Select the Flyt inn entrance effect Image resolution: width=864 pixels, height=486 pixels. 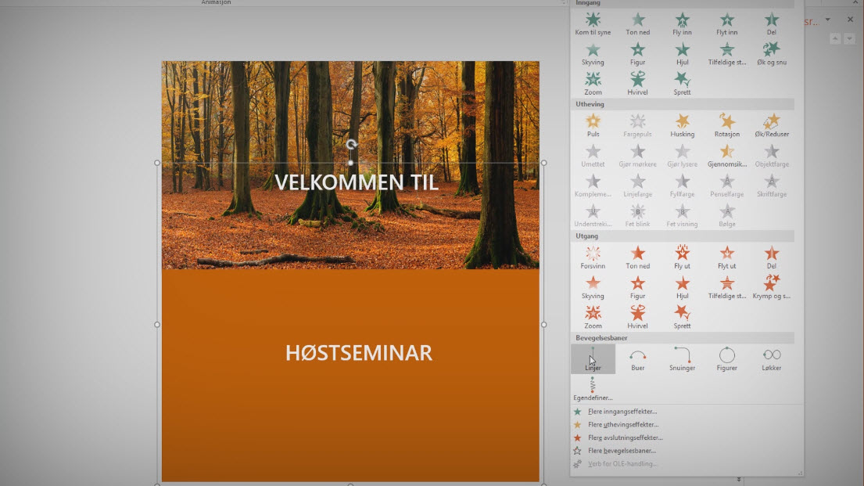click(x=727, y=24)
